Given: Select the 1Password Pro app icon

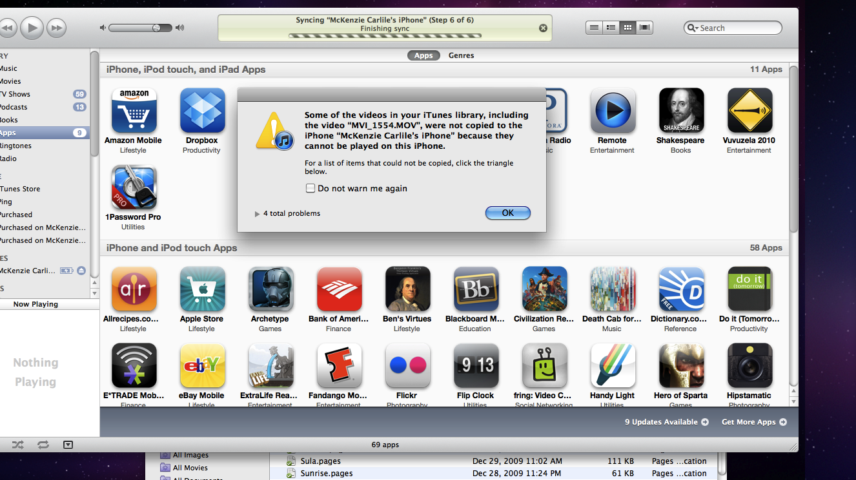Looking at the screenshot, I should click(x=134, y=187).
